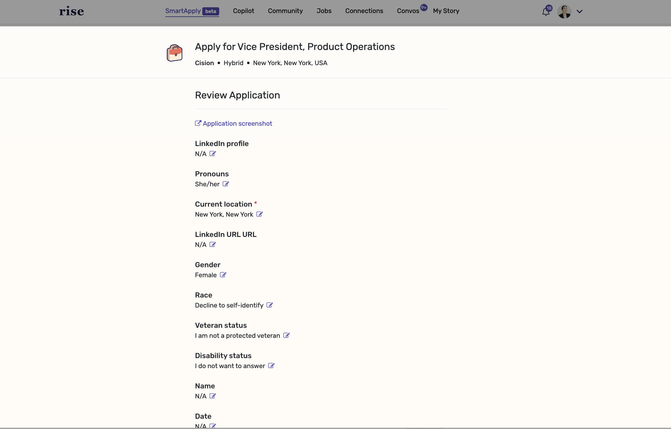Click the 'She/her' pronouns value
Viewport: 671px width, 429px height.
tap(207, 184)
